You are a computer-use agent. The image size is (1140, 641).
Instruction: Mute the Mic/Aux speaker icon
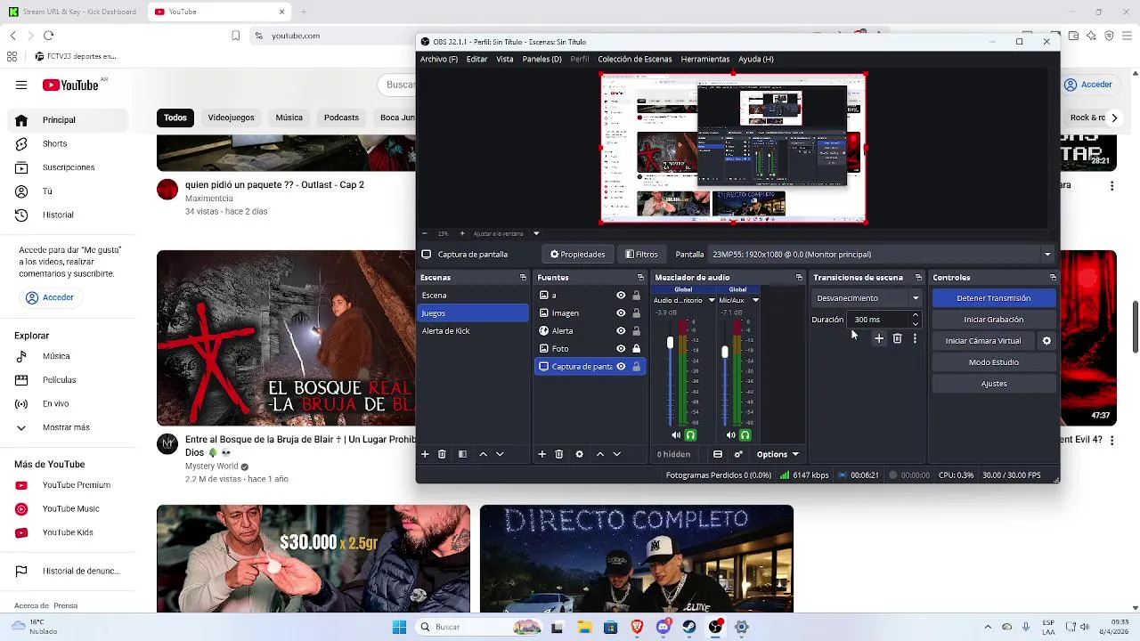pos(730,435)
